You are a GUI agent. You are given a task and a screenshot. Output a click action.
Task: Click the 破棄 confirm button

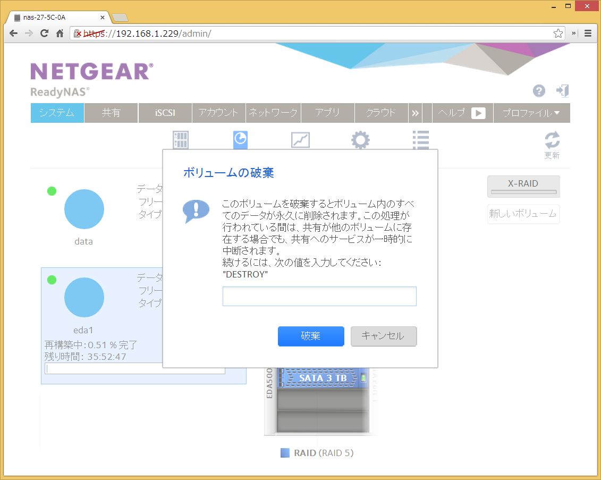(311, 336)
